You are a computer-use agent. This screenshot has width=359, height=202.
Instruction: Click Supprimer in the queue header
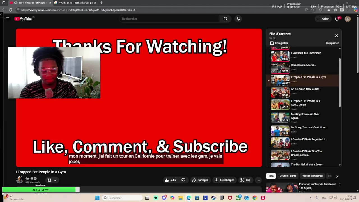(332, 43)
